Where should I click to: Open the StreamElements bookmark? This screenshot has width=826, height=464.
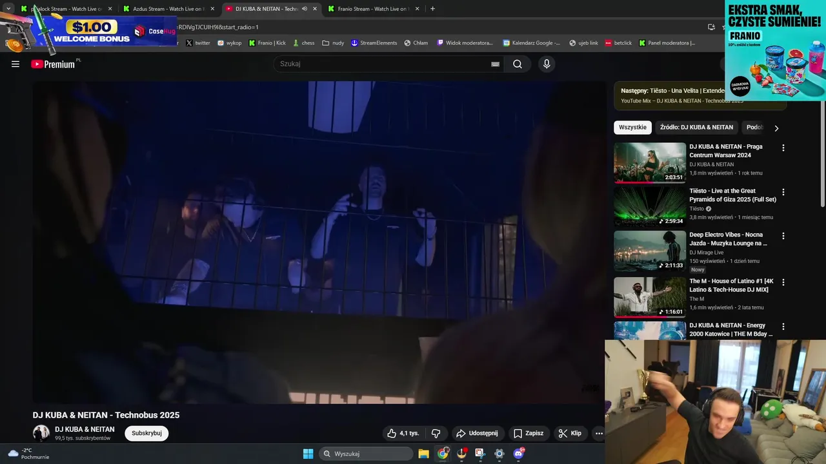point(374,43)
